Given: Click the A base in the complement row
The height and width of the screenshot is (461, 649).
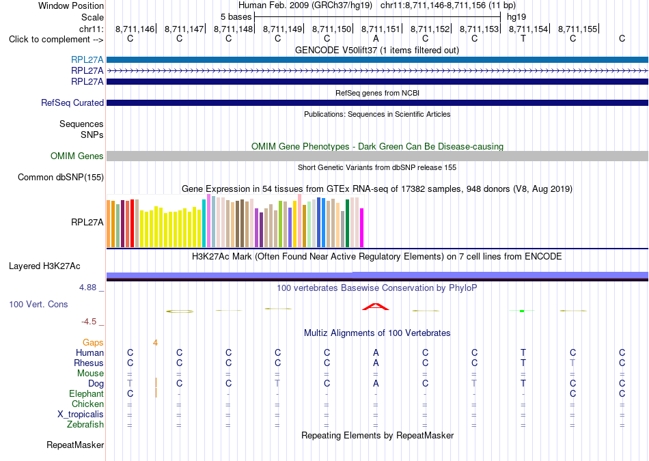Looking at the screenshot, I should click(376, 39).
